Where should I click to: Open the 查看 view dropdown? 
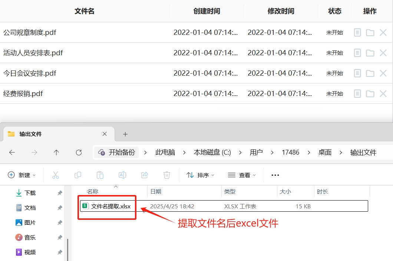click(x=242, y=175)
